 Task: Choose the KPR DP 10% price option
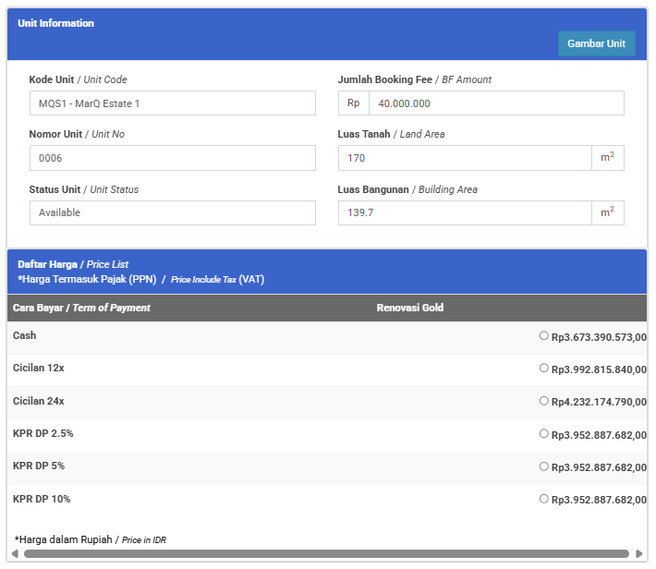[x=544, y=499]
